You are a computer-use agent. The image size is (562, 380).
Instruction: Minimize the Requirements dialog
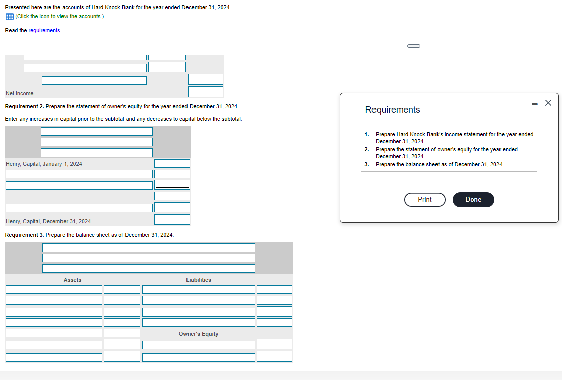coord(534,103)
